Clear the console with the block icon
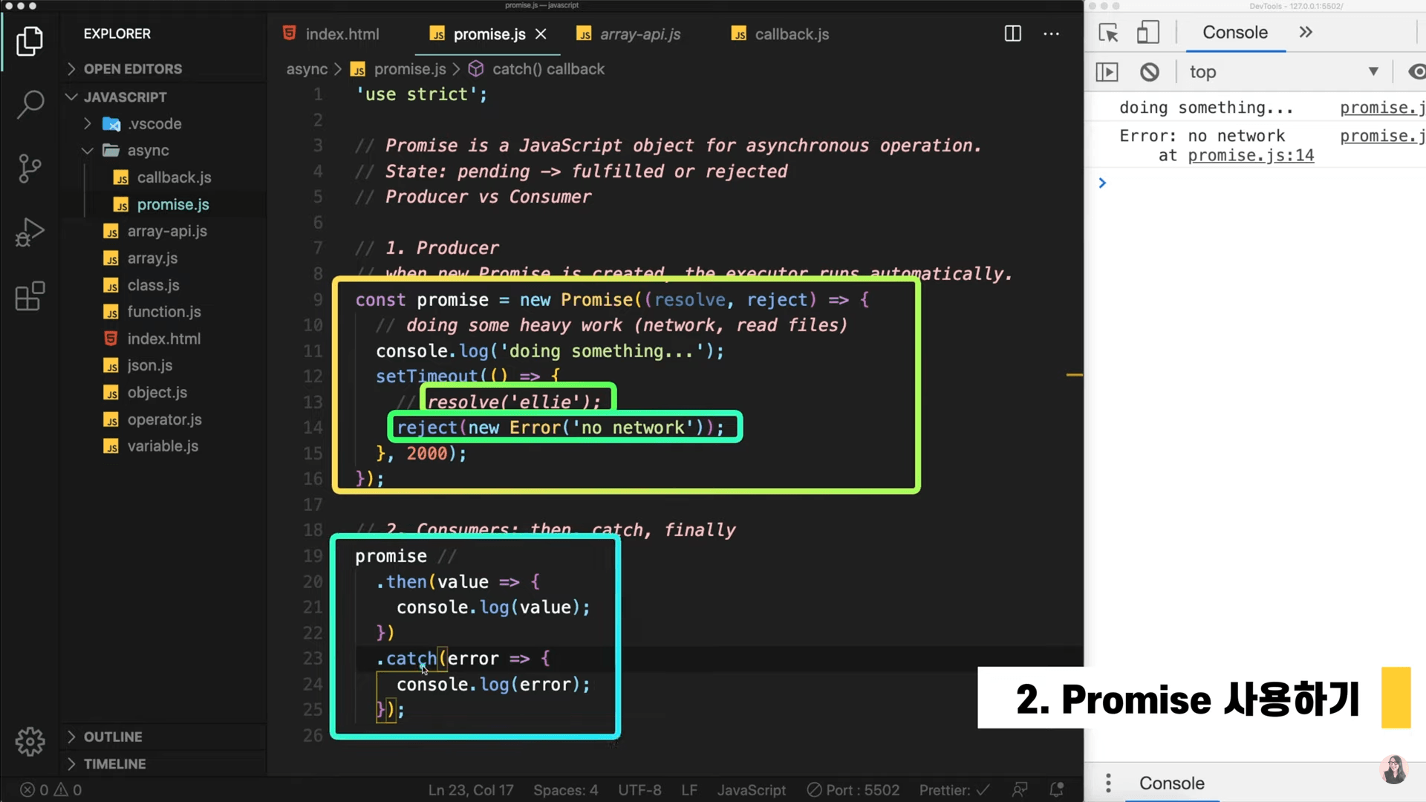The height and width of the screenshot is (802, 1426). coord(1149,72)
